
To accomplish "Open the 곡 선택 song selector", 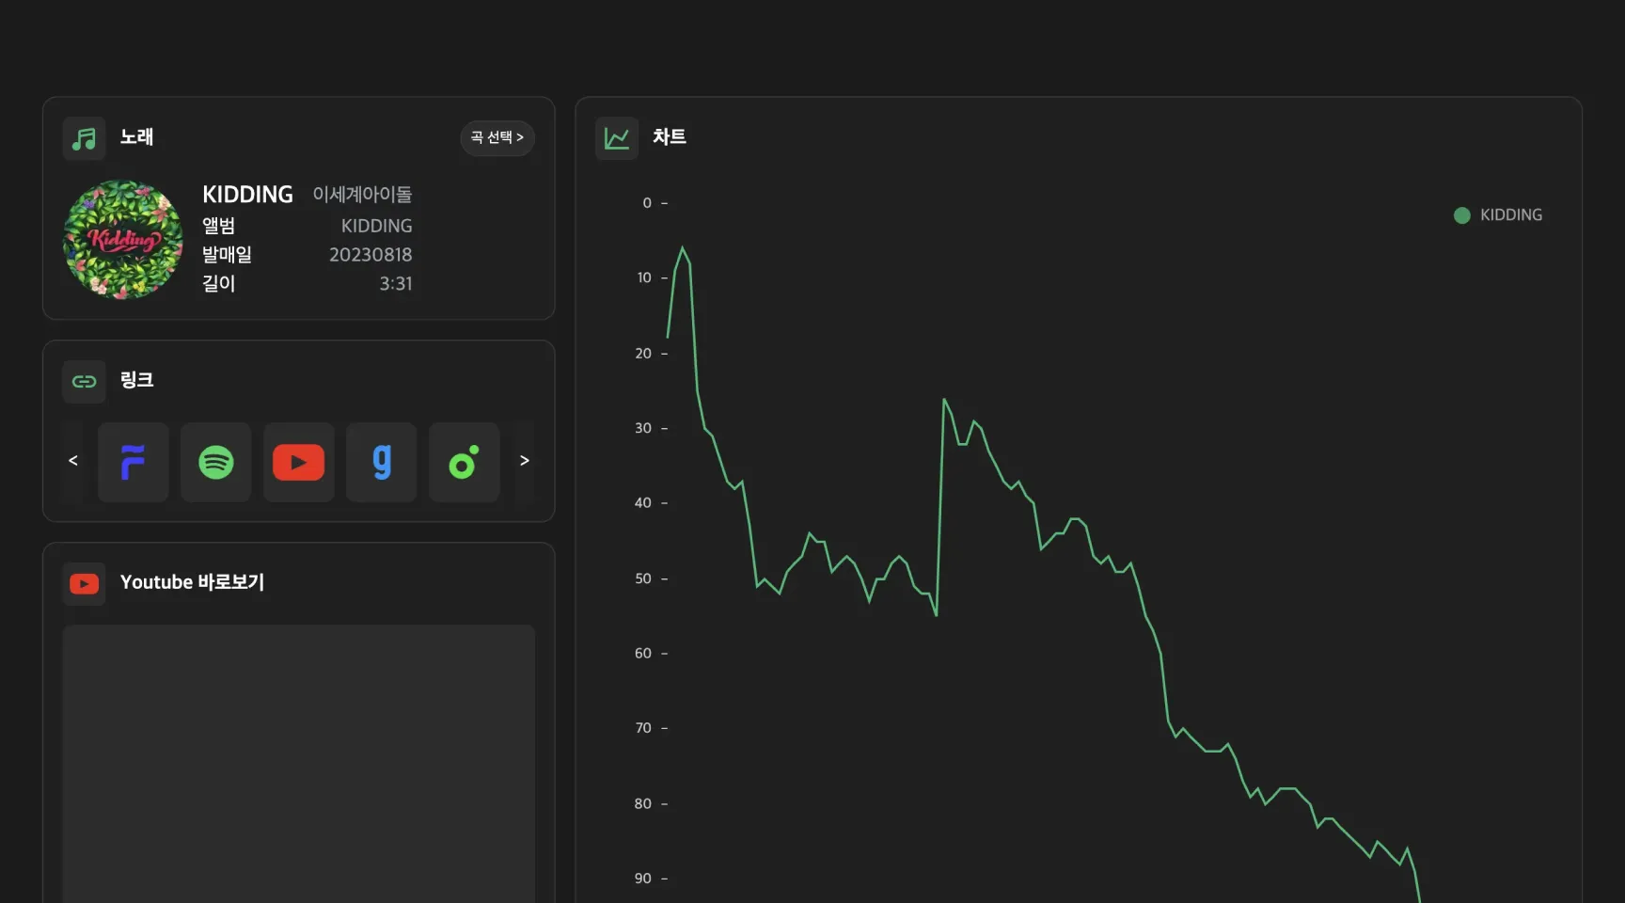I will 497,137.
